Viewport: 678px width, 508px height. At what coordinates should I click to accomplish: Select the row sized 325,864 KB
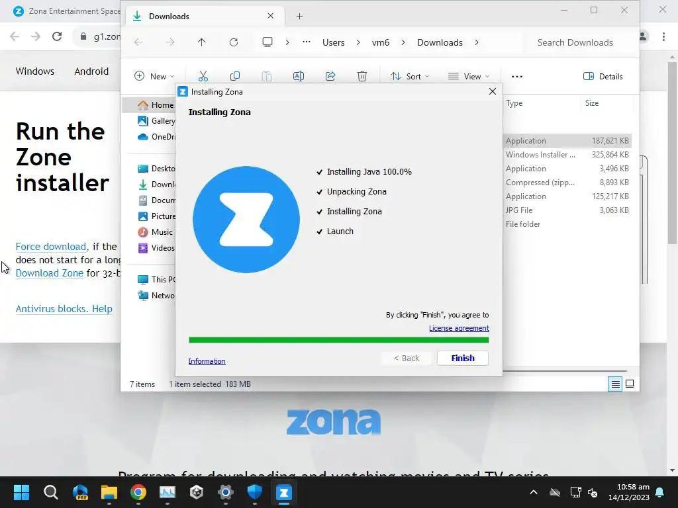pyautogui.click(x=567, y=155)
